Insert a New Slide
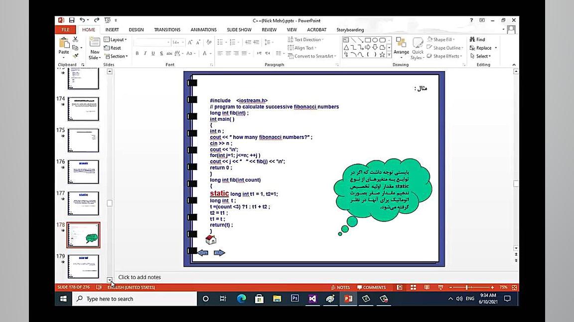Image resolution: width=574 pixels, height=322 pixels. pos(95,48)
